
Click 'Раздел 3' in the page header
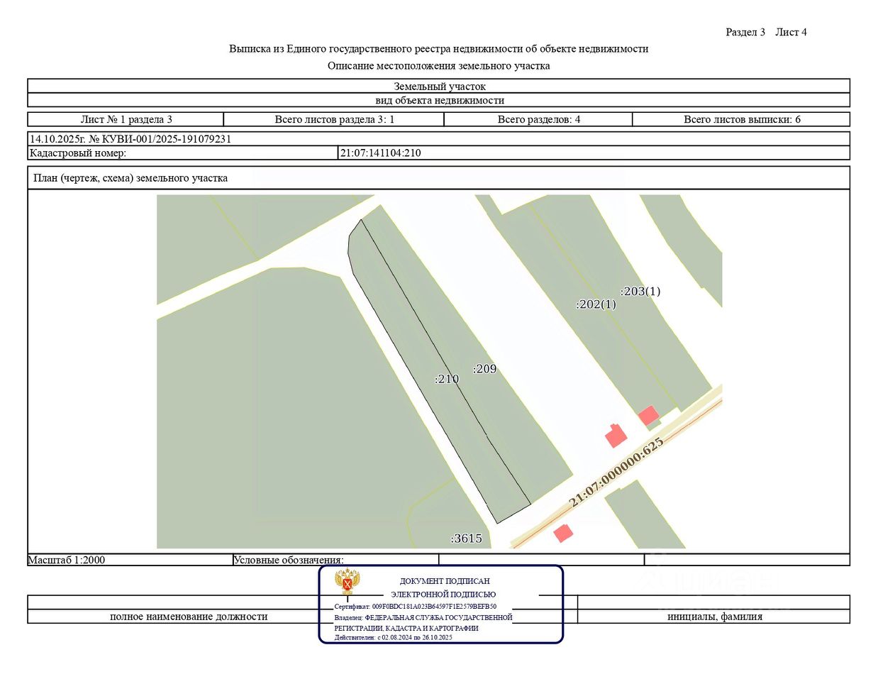tap(745, 32)
